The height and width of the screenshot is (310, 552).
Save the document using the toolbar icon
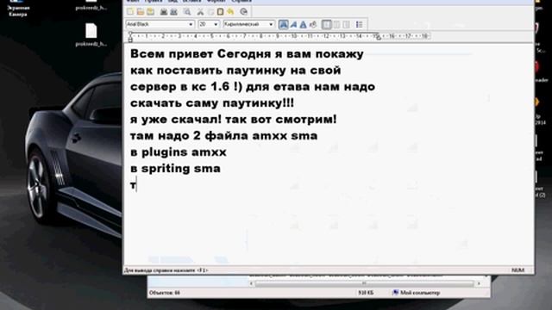(x=151, y=11)
